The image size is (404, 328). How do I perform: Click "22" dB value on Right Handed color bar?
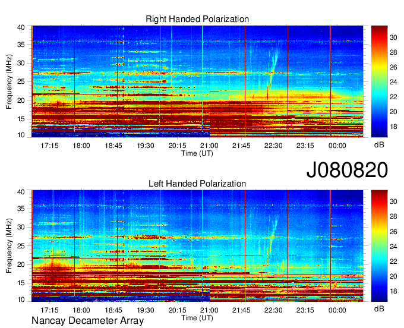[x=393, y=97]
